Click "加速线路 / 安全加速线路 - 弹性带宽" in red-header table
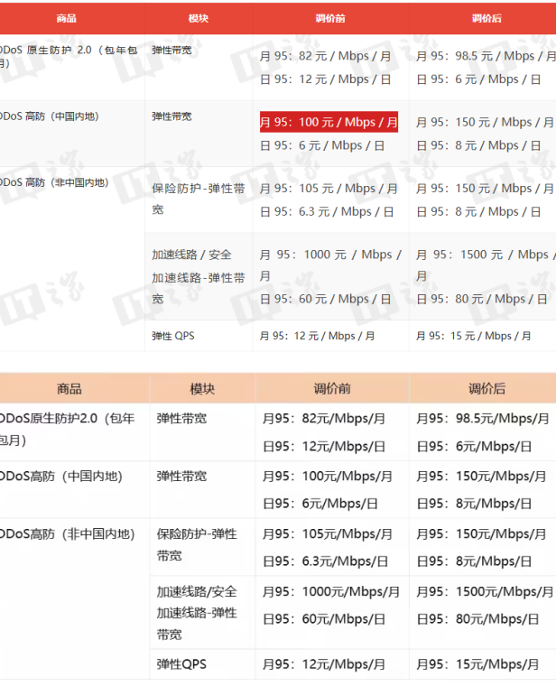This screenshot has width=556, height=686. 199,277
